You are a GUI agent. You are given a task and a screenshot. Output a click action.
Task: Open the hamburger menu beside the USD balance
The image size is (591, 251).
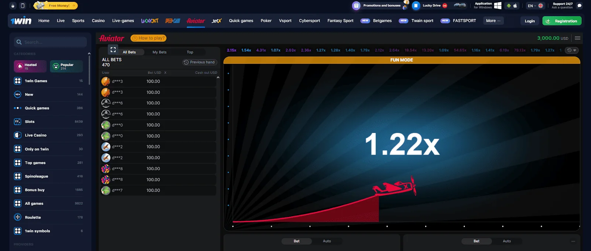(577, 38)
